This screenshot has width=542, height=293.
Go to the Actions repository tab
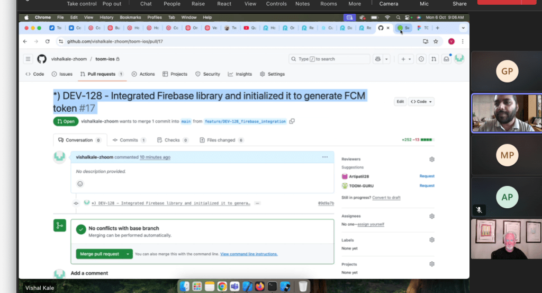coord(143,74)
